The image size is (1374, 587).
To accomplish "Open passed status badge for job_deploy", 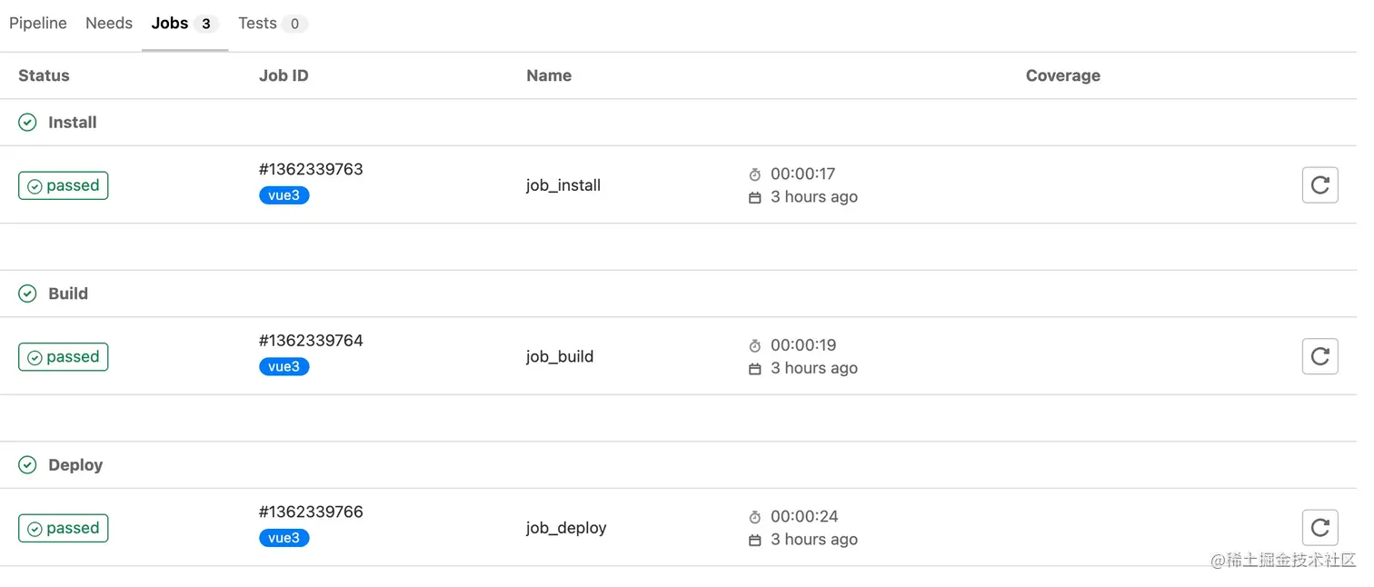I will [64, 528].
